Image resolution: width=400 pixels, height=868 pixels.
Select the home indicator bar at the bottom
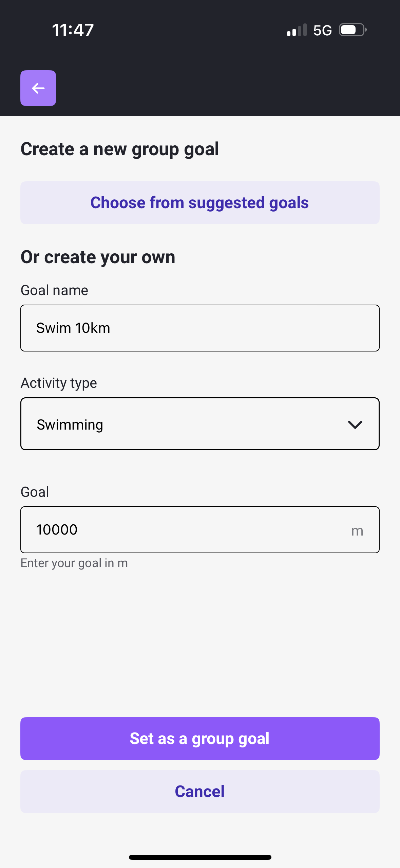[200, 857]
